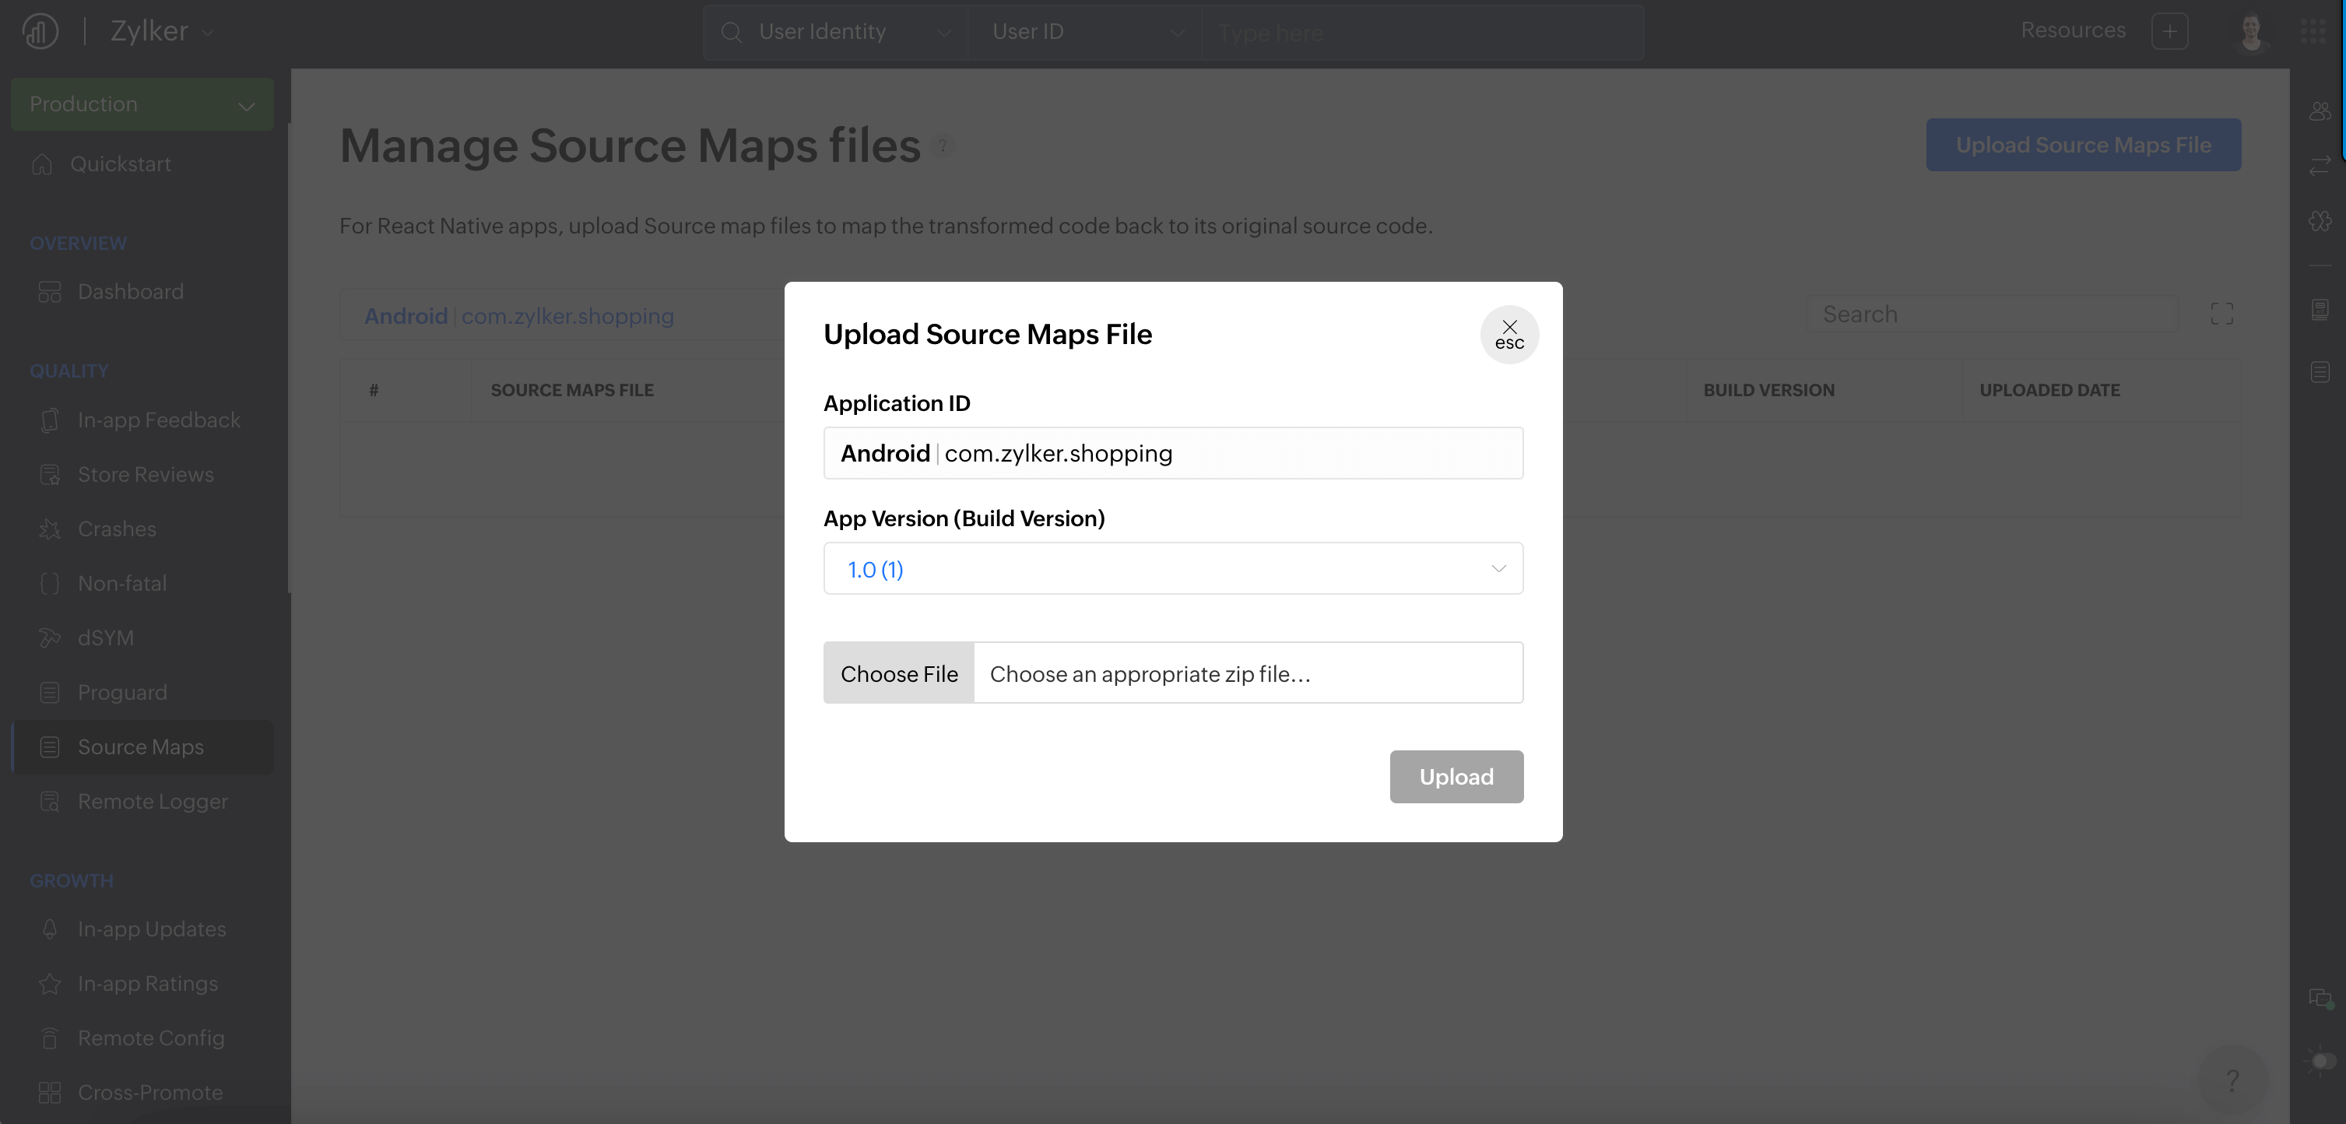Click the fullscreen expand icon near Search
Viewport: 2346px width, 1124px height.
click(2221, 314)
